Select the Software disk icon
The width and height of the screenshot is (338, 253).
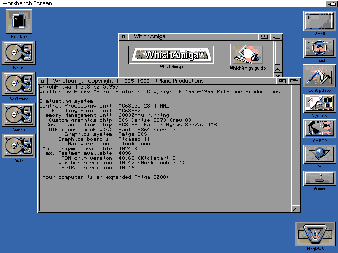(x=19, y=84)
